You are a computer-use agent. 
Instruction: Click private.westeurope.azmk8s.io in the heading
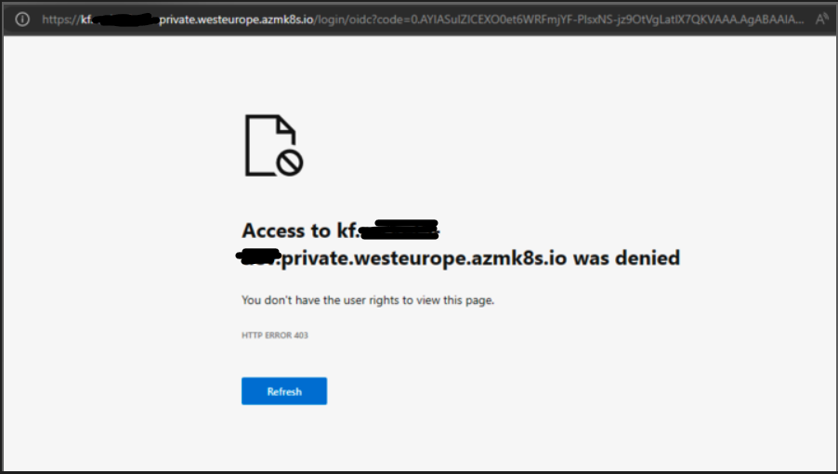click(x=424, y=258)
